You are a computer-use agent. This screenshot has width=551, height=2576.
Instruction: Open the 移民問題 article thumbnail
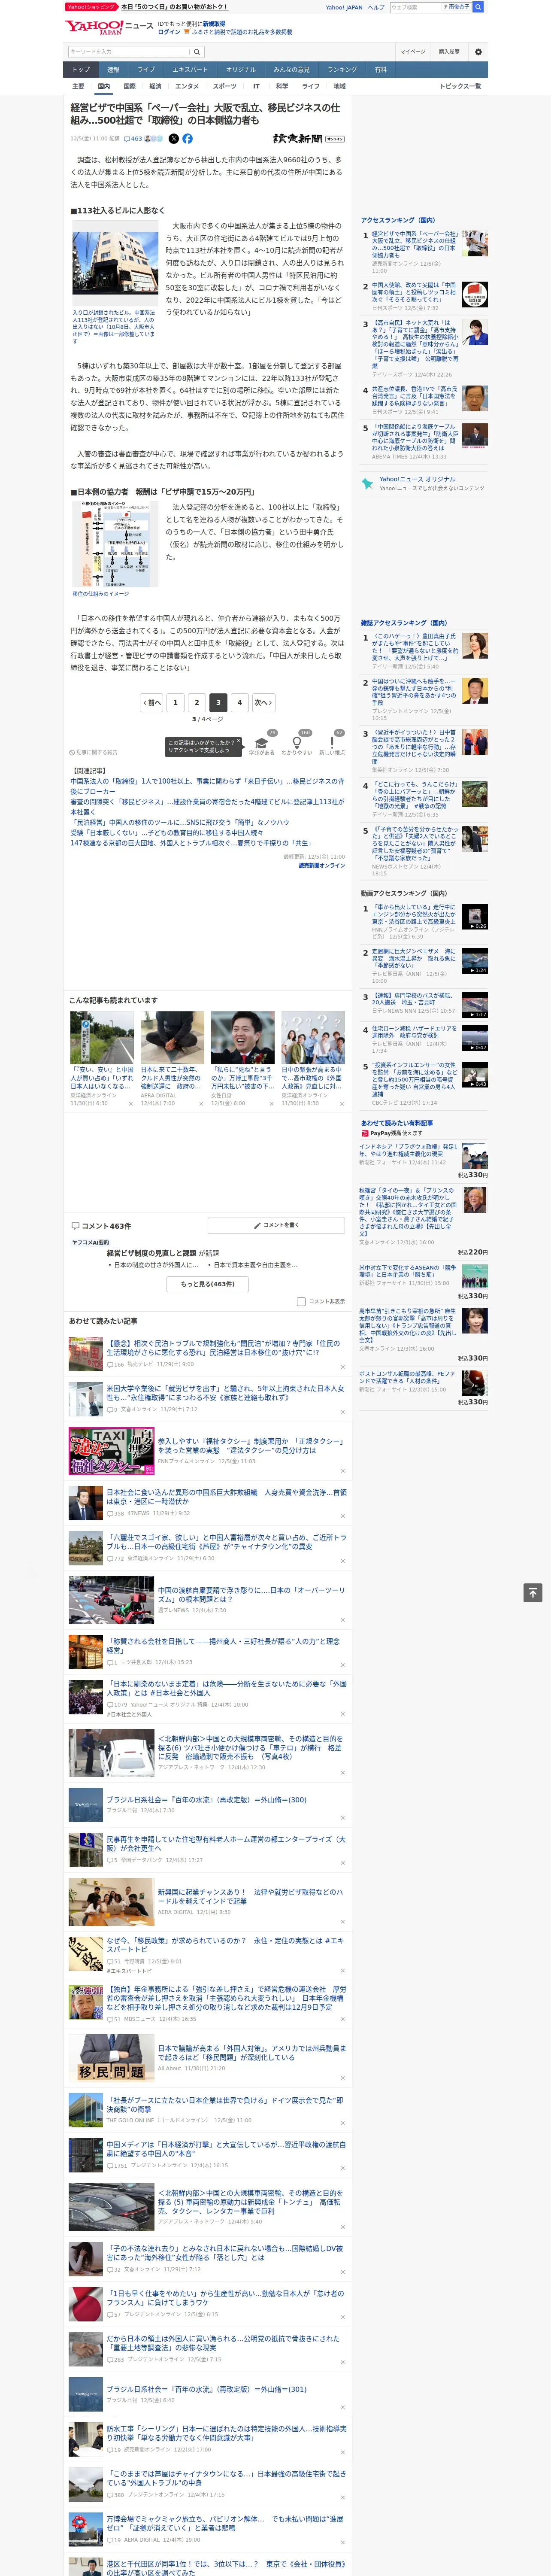[111, 2058]
